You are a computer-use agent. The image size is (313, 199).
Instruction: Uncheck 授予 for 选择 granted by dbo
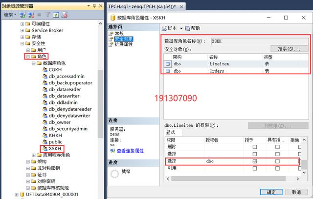click(x=255, y=161)
